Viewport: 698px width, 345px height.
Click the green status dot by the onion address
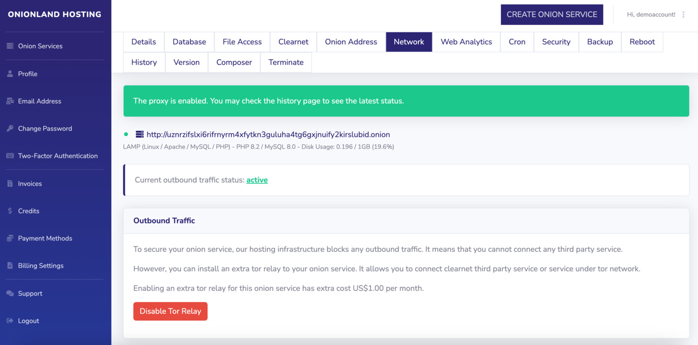click(126, 134)
